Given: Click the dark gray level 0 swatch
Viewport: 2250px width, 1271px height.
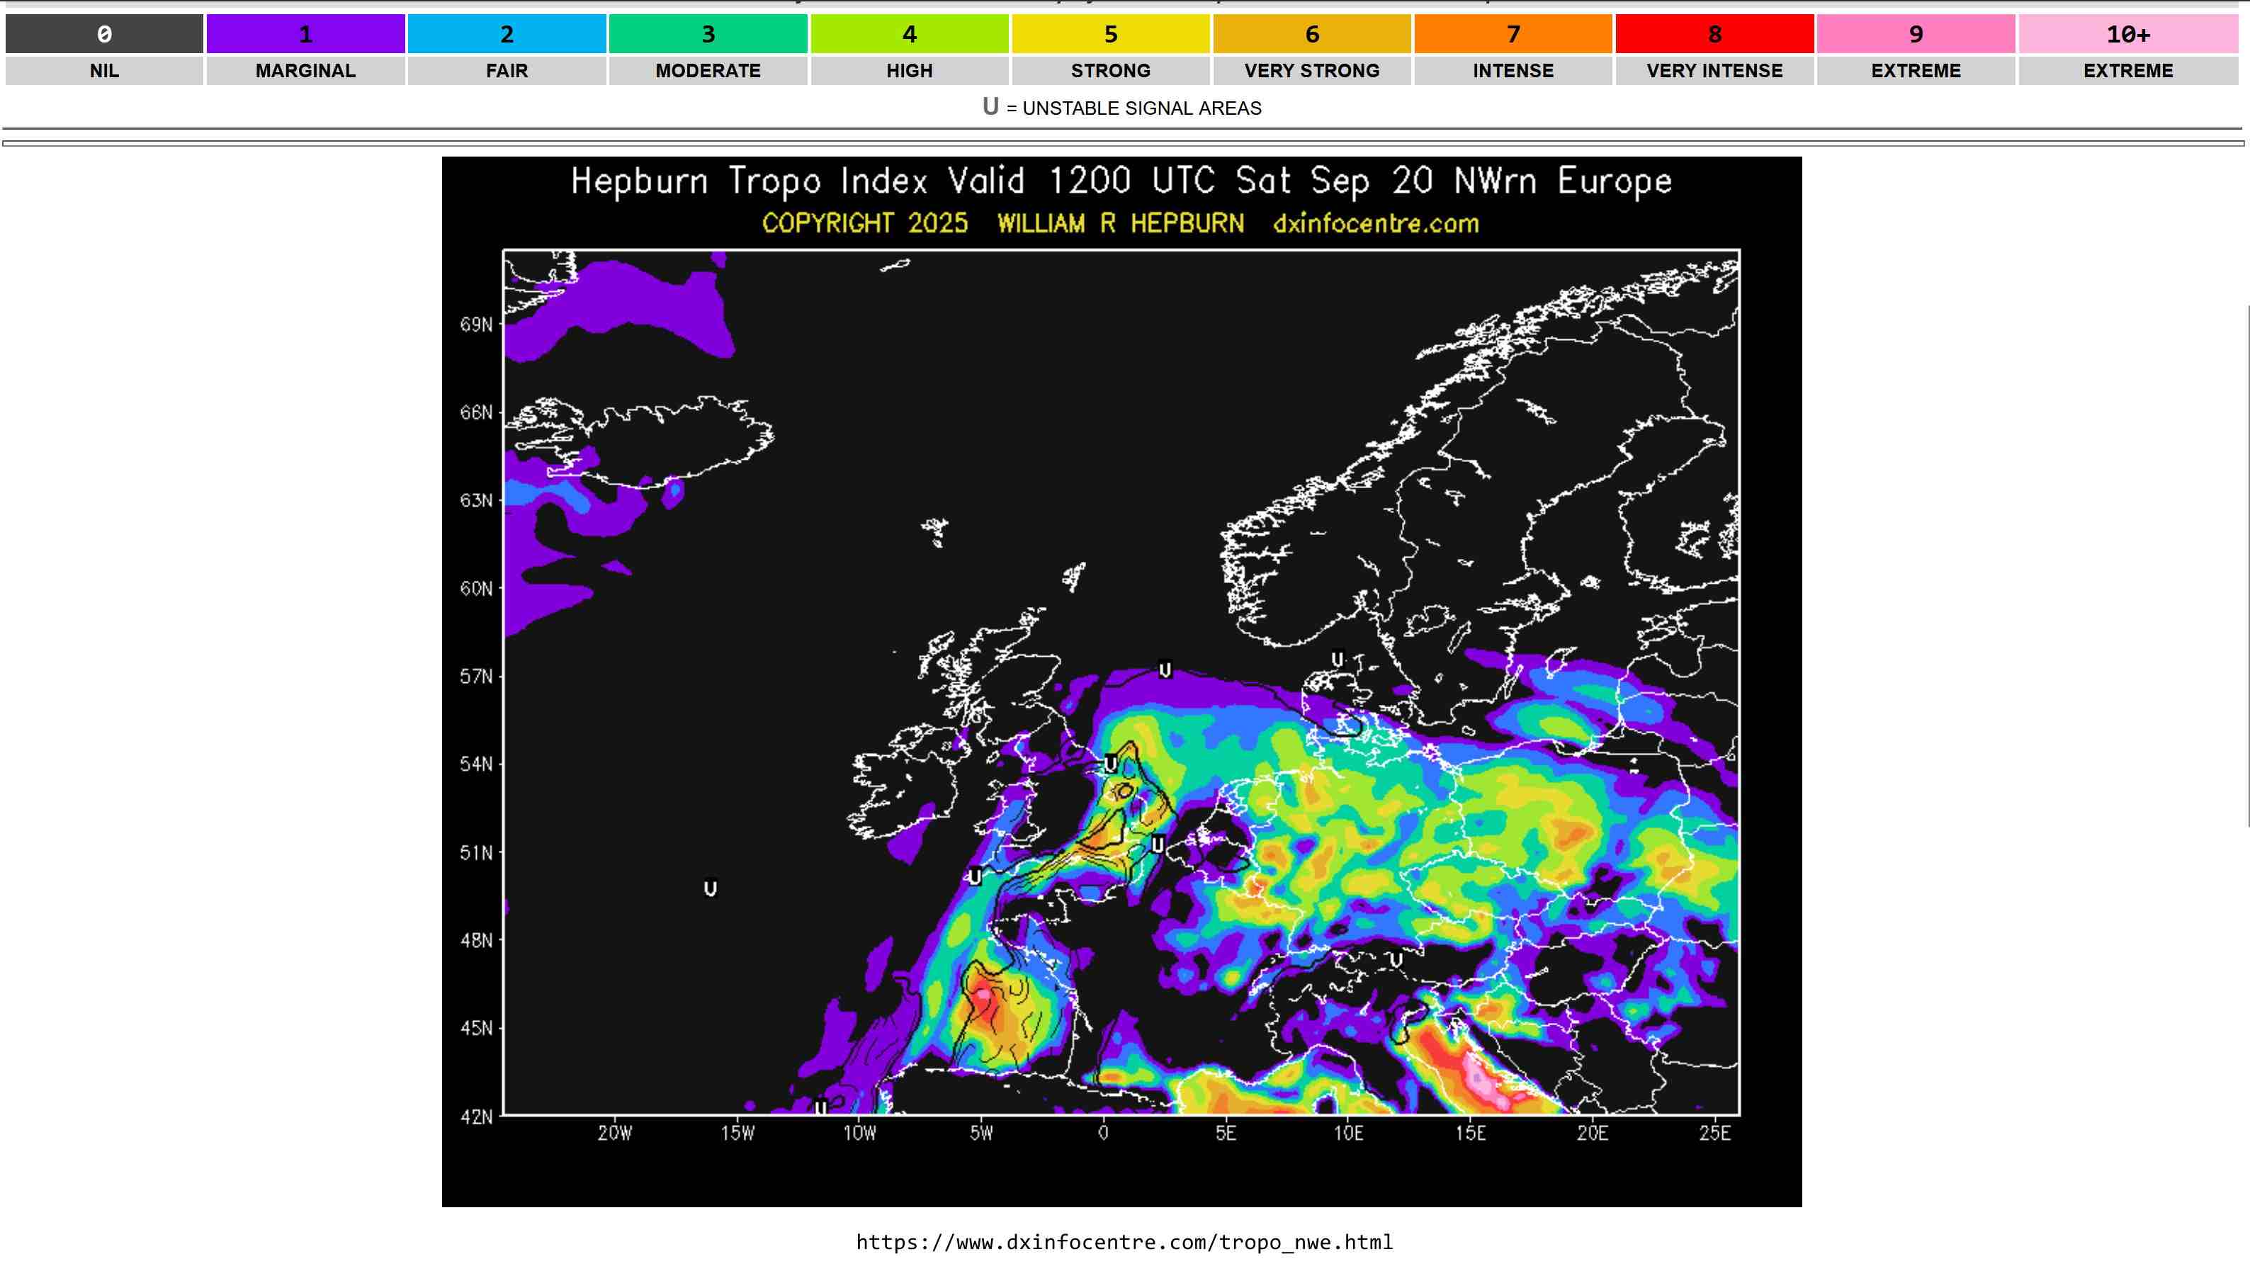Looking at the screenshot, I should pos(104,34).
